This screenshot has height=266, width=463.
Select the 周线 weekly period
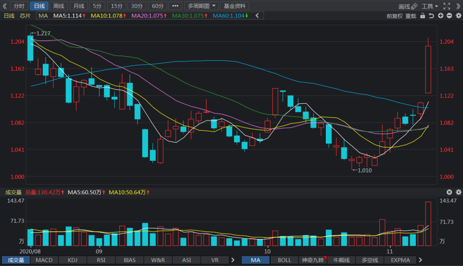59,6
